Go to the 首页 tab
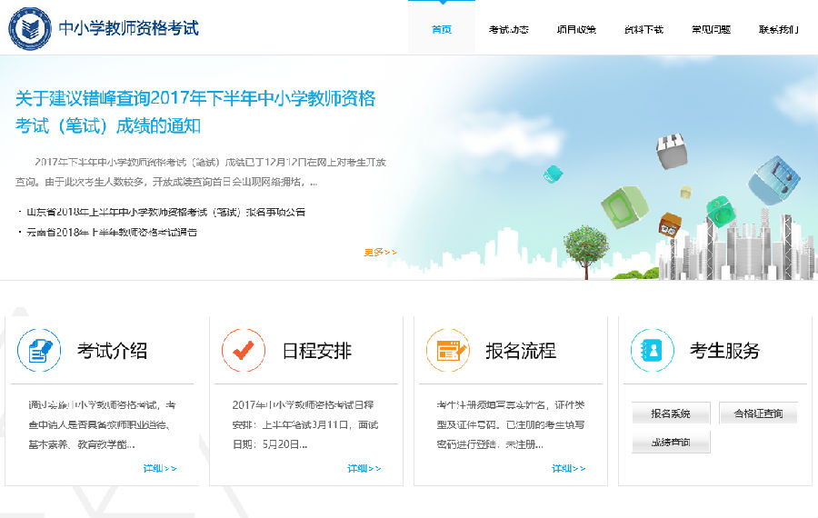This screenshot has height=518, width=818. (442, 29)
